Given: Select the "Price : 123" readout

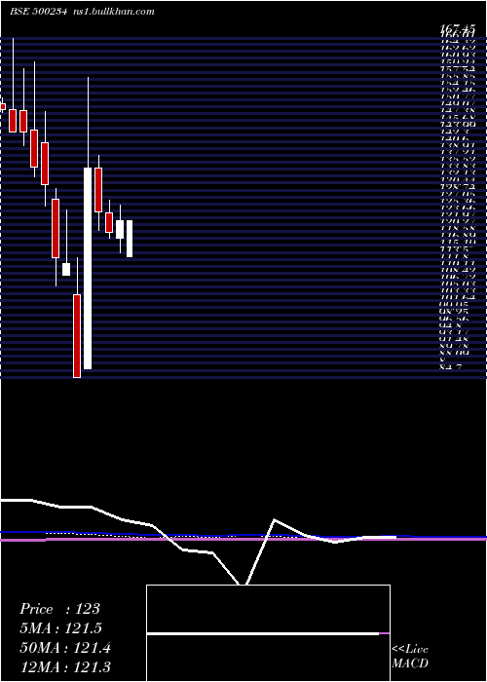Looking at the screenshot, I should pyautogui.click(x=60, y=609).
